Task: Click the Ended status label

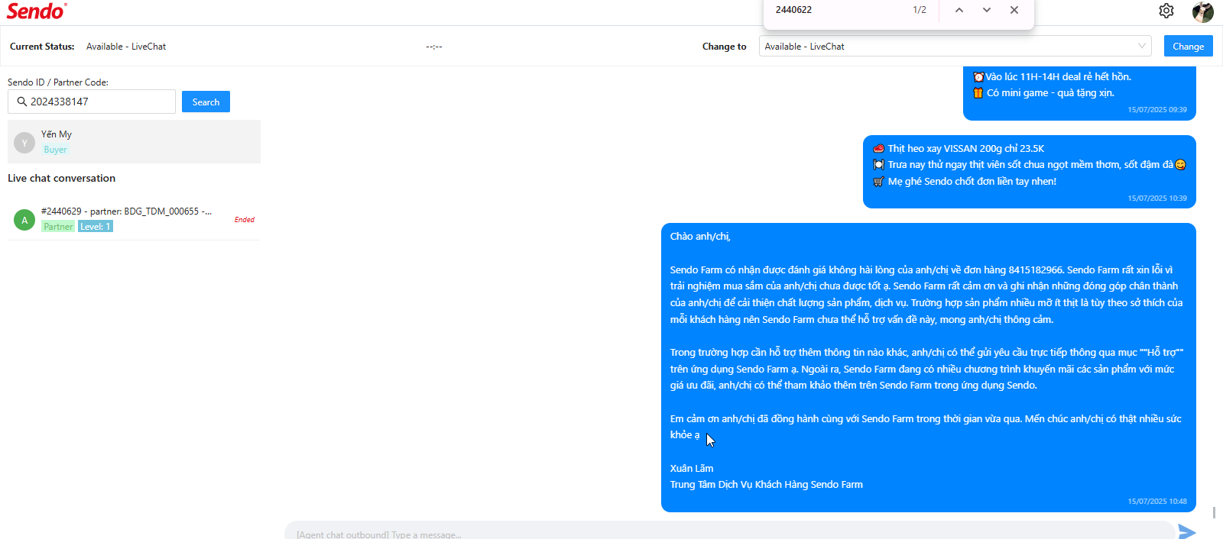Action: [245, 220]
